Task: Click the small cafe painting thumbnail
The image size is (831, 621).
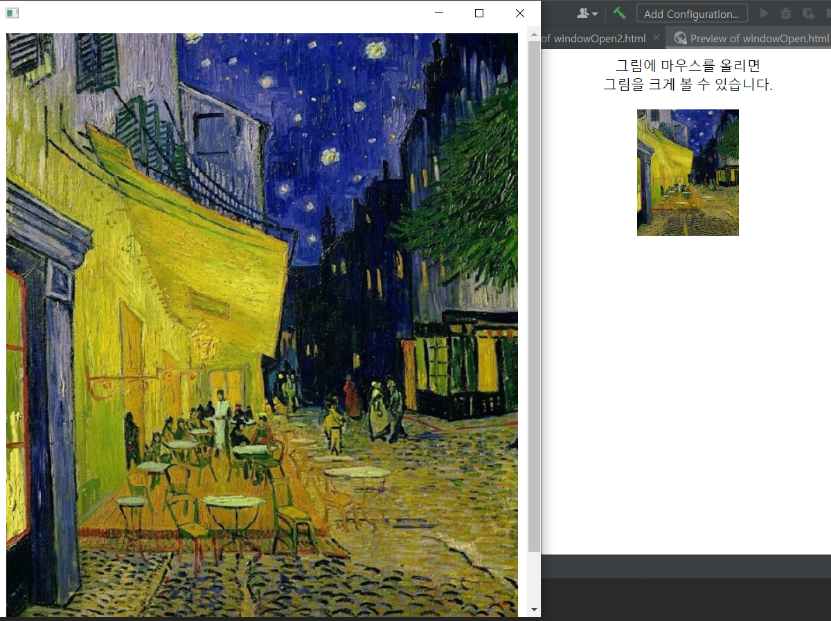Action: click(x=688, y=172)
